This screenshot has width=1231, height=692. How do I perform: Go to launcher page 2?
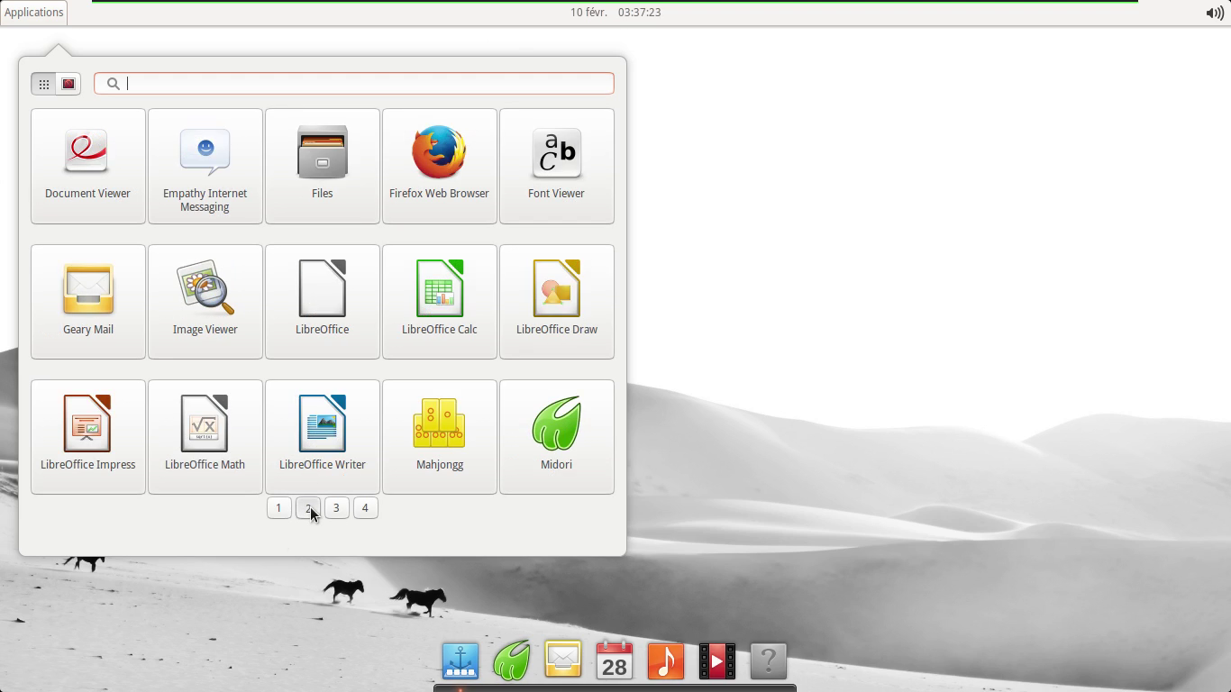(x=307, y=508)
